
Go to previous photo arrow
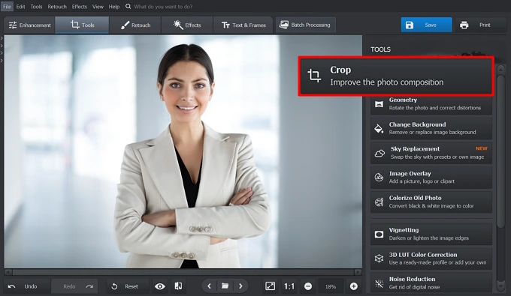click(x=209, y=286)
